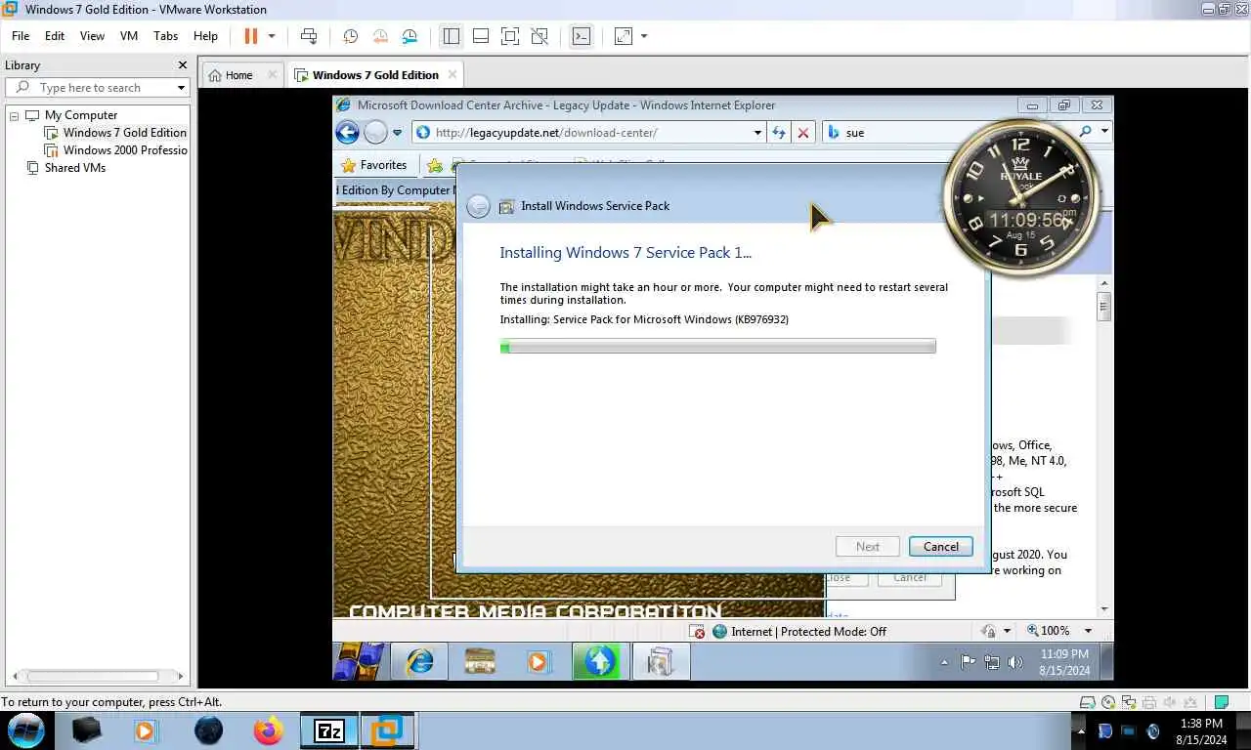Viewport: 1251px width, 750px height.
Task: Open the Legacy Update green globe taskbar icon
Action: point(598,661)
